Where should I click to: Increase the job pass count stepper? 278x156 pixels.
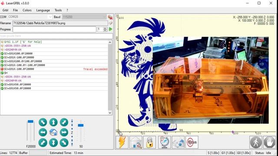pos(105,28)
